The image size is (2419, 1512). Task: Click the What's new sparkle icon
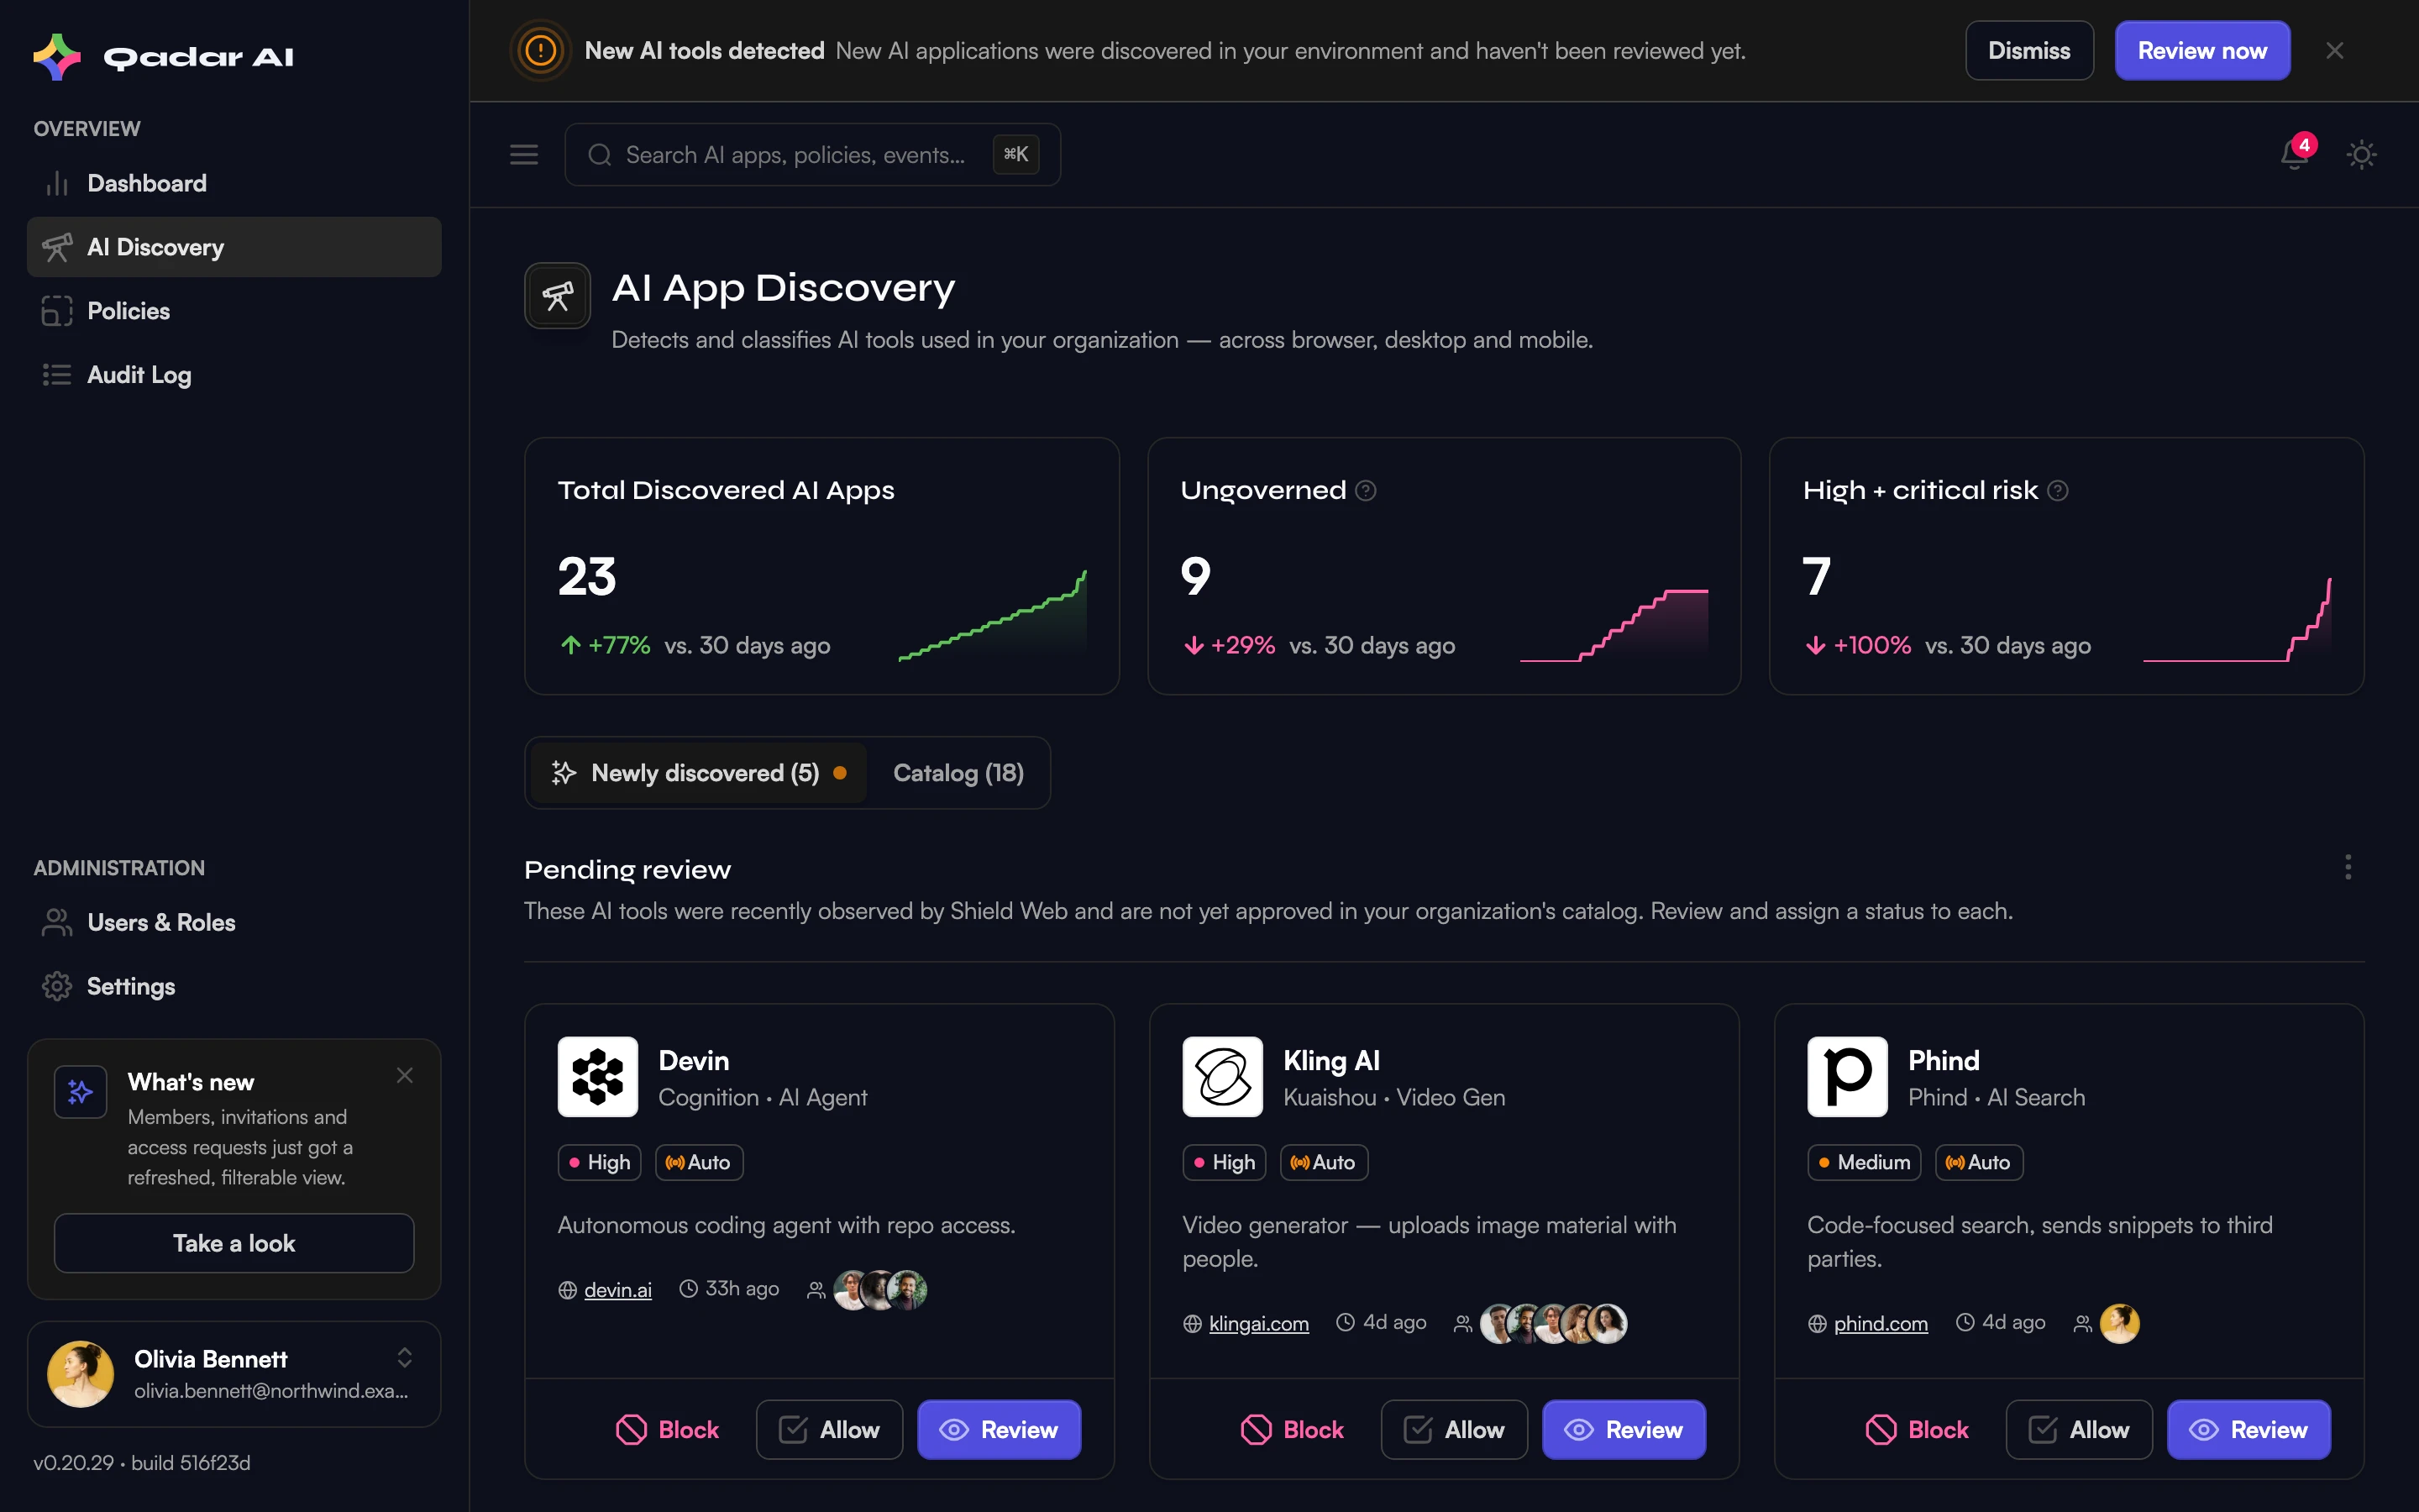pos(81,1092)
